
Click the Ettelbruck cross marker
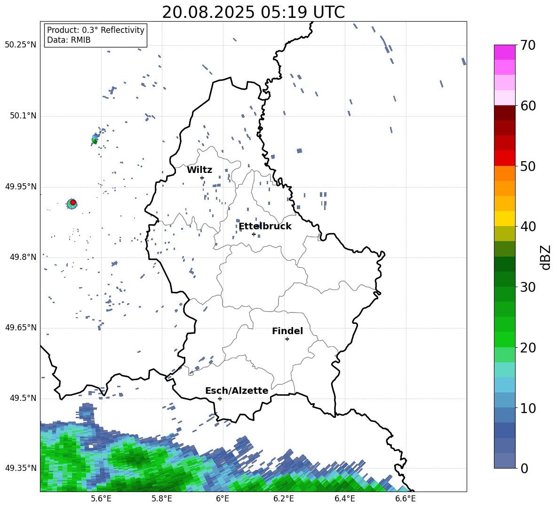coord(254,234)
